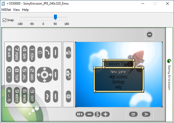This screenshot has height=123, width=174.
Task: Click the navigation pad center select button
Action: tap(44, 75)
